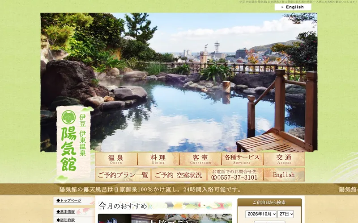Open ご予約プラン一覧 plan list
This screenshot has height=223, width=358.
point(123,175)
